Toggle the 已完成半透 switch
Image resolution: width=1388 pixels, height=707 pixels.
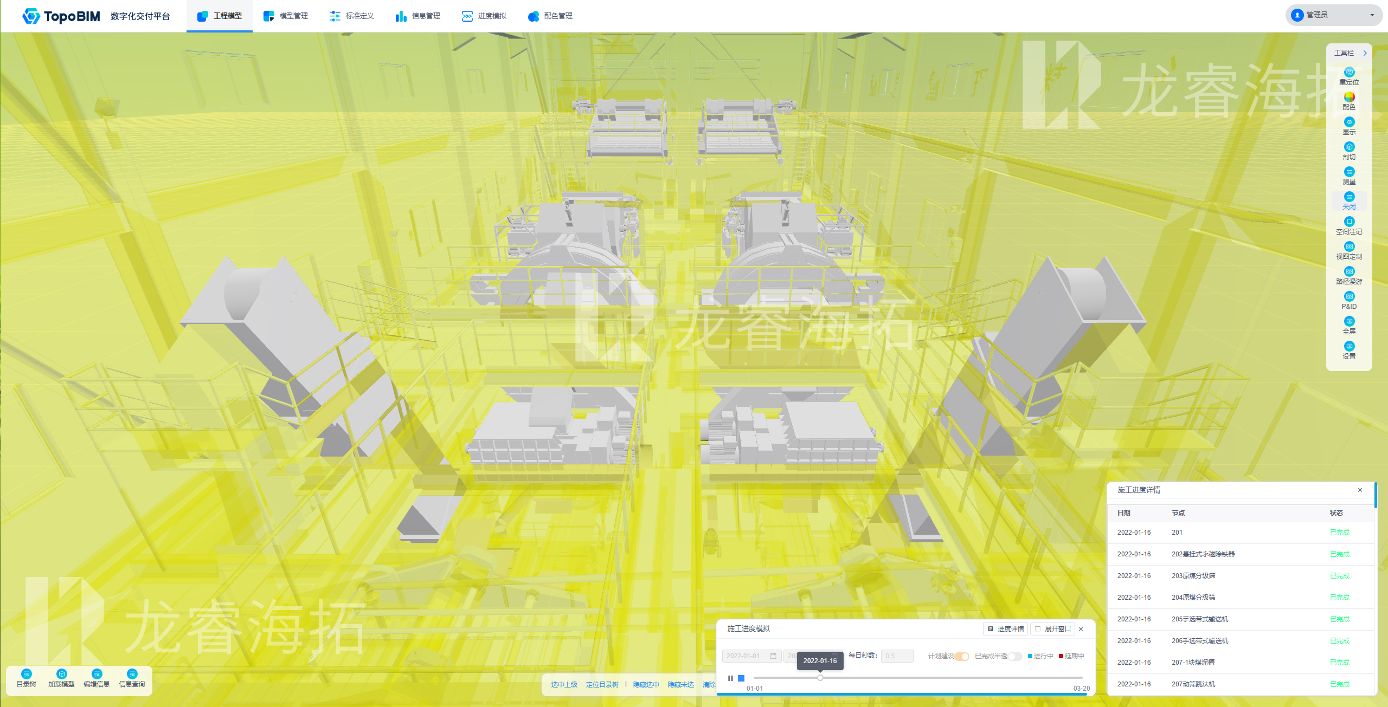pyautogui.click(x=1014, y=656)
